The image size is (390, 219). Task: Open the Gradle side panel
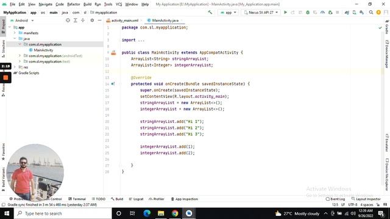tap(387, 27)
